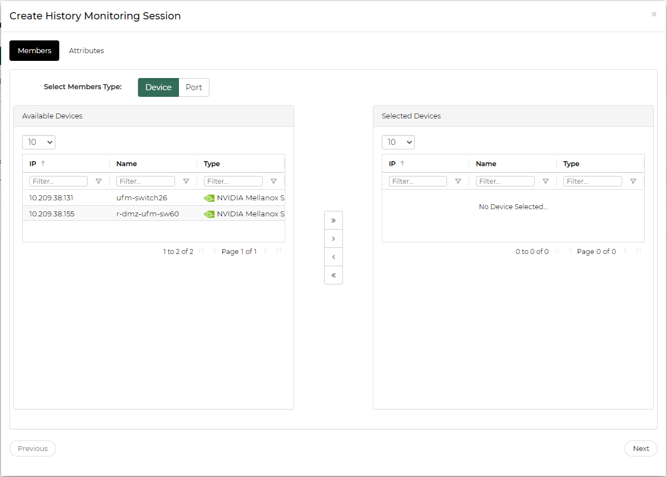
Task: Switch to the Attributes tab
Action: click(x=86, y=50)
